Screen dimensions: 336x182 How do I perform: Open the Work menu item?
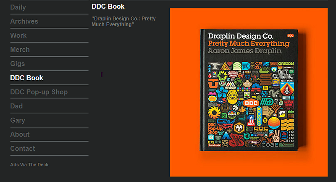[x=18, y=36]
